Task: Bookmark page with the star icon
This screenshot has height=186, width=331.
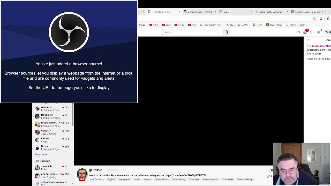Action: pyautogui.click(x=314, y=19)
